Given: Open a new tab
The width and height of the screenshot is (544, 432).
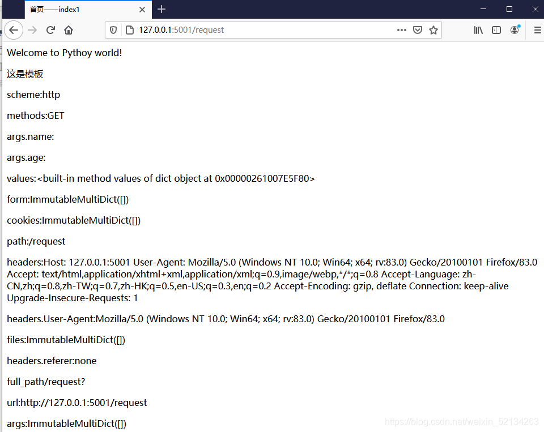Looking at the screenshot, I should (x=161, y=10).
